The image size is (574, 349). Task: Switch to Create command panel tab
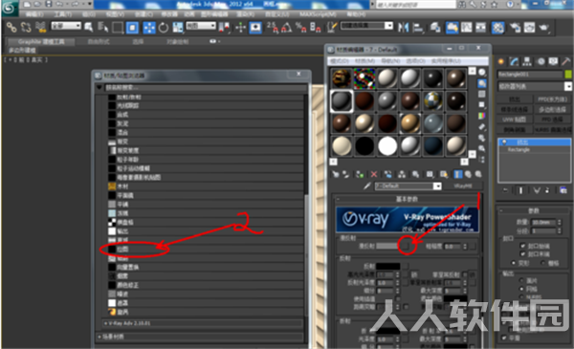tap(500, 62)
